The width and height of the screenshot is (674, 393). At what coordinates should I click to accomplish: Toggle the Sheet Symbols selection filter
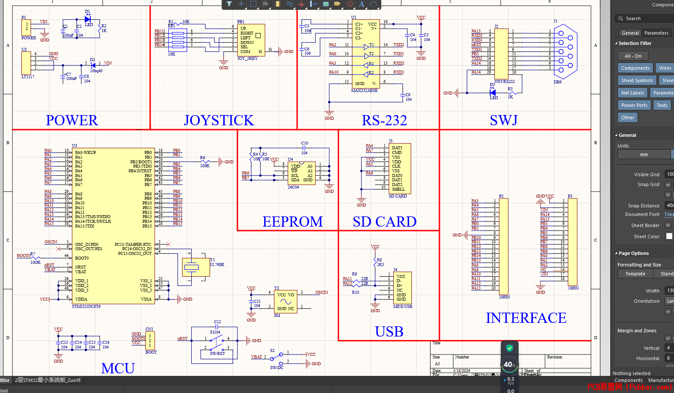[637, 80]
